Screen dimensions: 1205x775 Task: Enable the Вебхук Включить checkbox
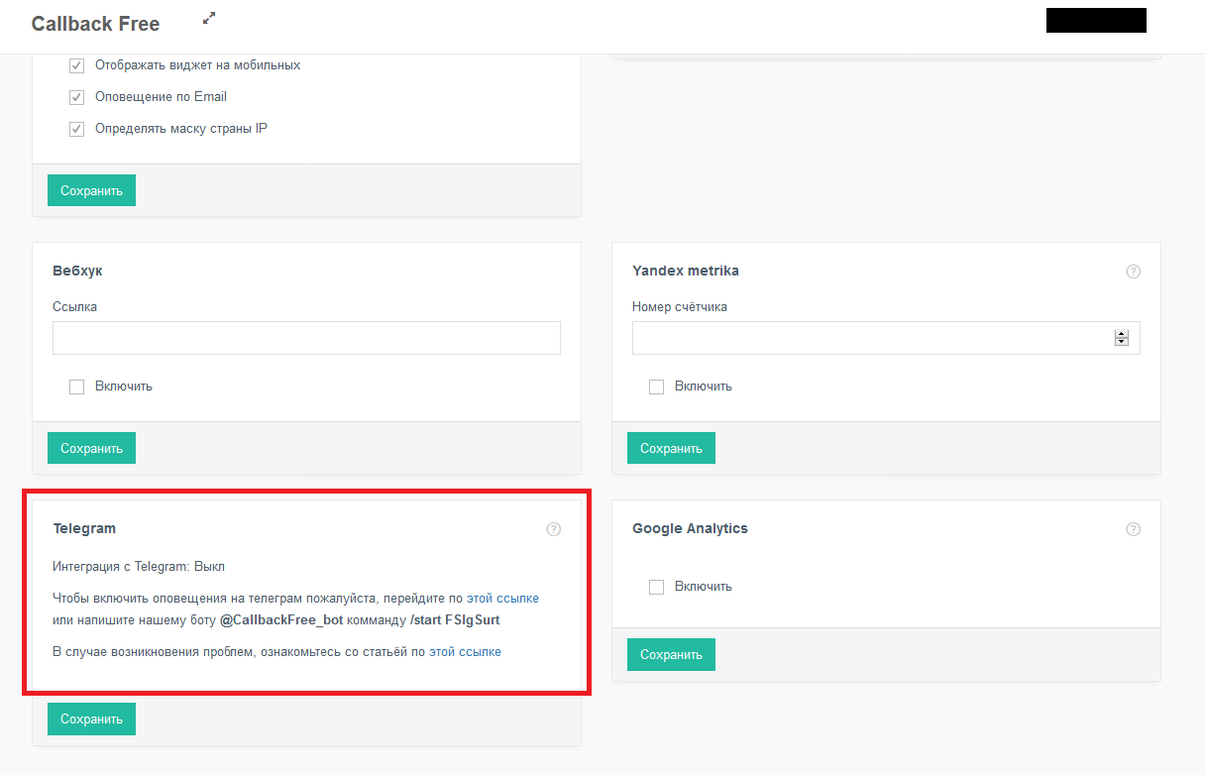(x=76, y=387)
